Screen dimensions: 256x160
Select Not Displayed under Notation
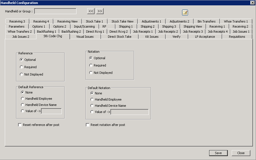[x=91, y=73]
